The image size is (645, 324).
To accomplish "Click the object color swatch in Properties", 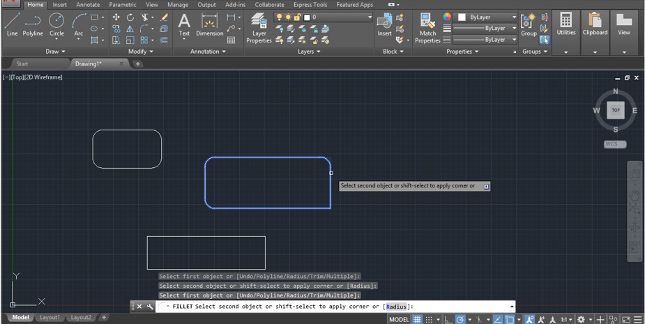I will tap(462, 17).
